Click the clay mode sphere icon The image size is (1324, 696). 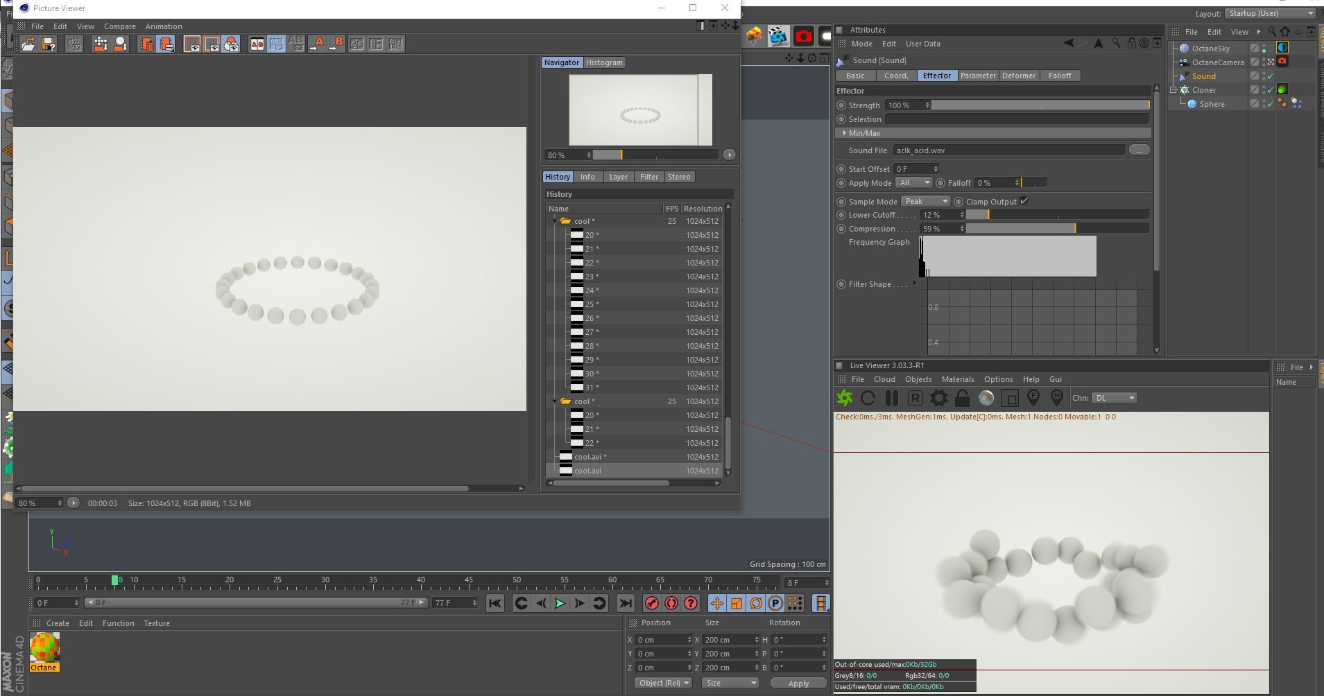tap(986, 398)
